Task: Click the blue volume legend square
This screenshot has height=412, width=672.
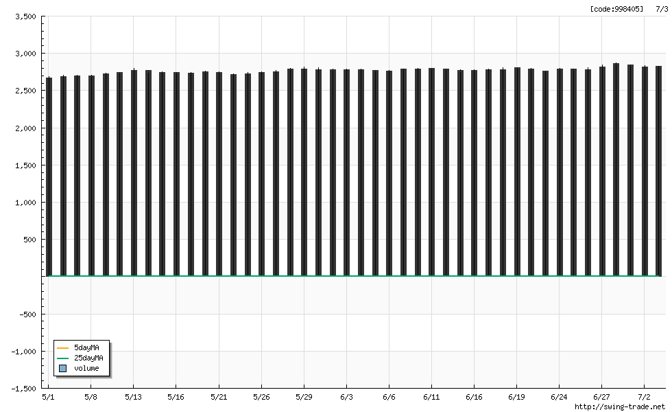Action: click(x=62, y=368)
